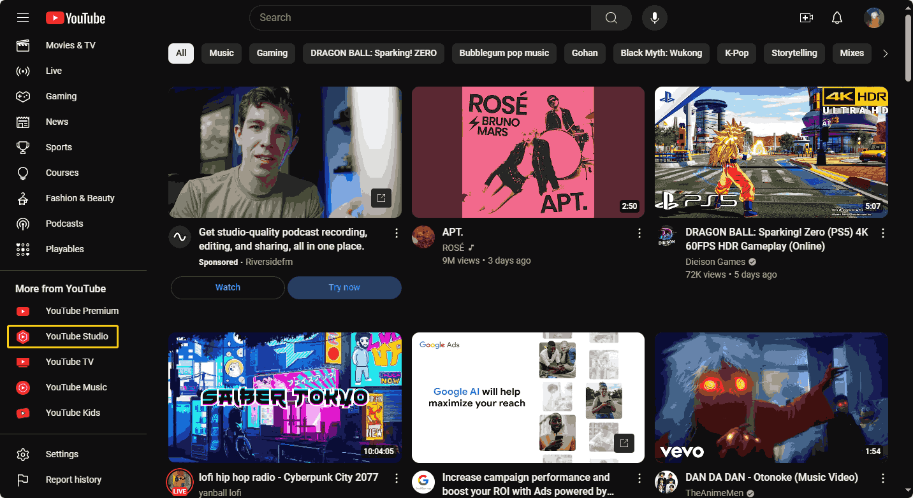Open Riversidefm channel avatar
The image size is (913, 498).
click(x=180, y=237)
